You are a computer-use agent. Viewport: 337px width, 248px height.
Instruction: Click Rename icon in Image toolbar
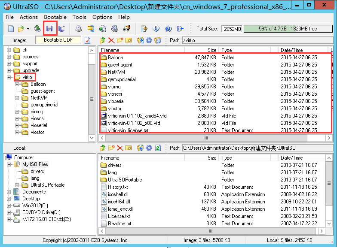[x=128, y=40]
